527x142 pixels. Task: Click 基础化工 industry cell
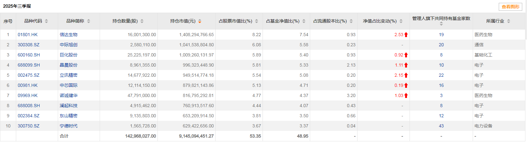(484, 55)
